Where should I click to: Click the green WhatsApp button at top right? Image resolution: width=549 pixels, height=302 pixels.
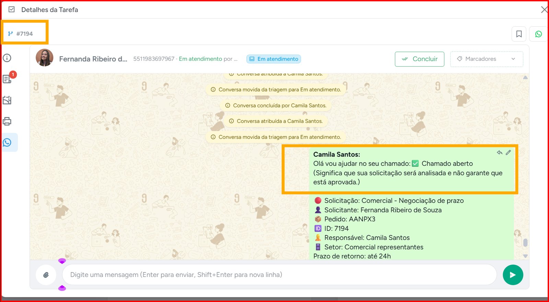pos(538,34)
